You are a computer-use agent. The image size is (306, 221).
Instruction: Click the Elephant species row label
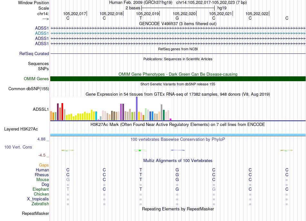click(x=41, y=189)
